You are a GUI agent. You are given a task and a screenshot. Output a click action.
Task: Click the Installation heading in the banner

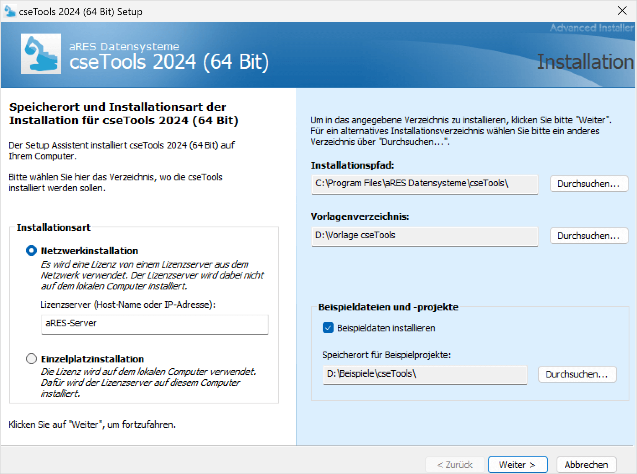point(585,62)
